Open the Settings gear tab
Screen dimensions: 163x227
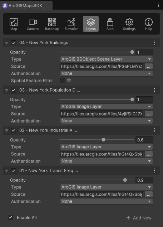(129, 24)
